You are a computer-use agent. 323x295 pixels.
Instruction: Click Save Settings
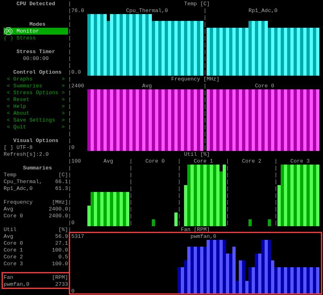pyautogui.click(x=35, y=120)
